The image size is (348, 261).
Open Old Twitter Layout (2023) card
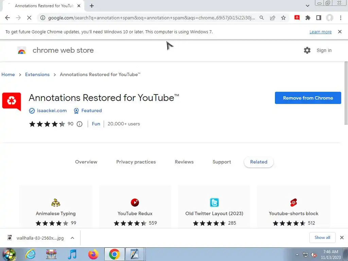[x=214, y=206]
